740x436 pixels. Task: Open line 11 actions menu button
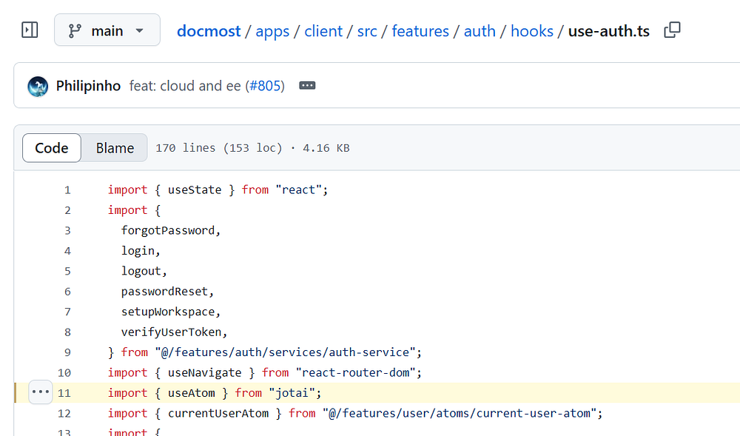[41, 392]
